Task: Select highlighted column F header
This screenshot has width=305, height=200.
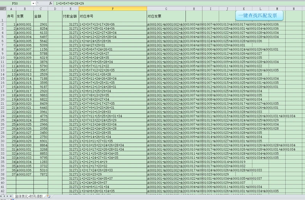Action: [113, 8]
